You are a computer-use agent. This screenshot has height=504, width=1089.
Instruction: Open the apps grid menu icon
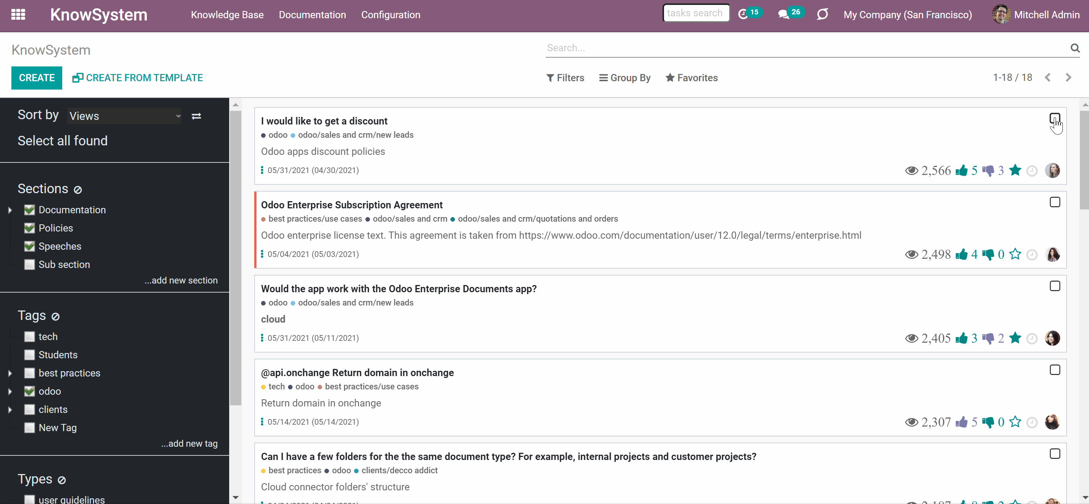[x=18, y=15]
